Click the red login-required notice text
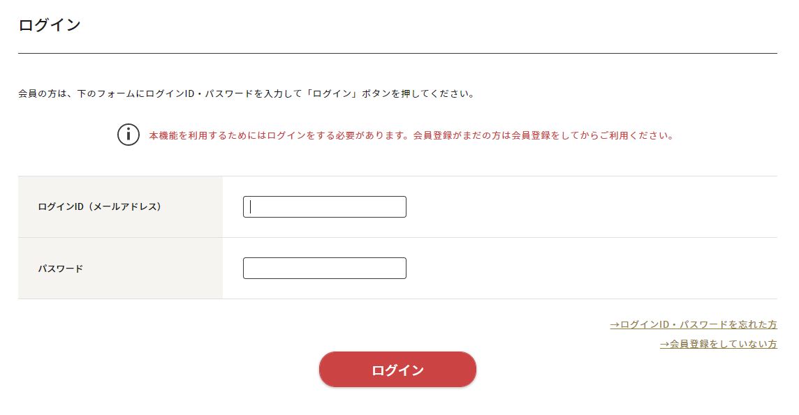Viewport: 799px width, 415px height. 411,135
